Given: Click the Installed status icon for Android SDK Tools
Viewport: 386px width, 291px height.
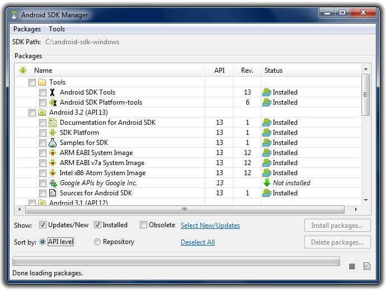Looking at the screenshot, I should [x=267, y=92].
